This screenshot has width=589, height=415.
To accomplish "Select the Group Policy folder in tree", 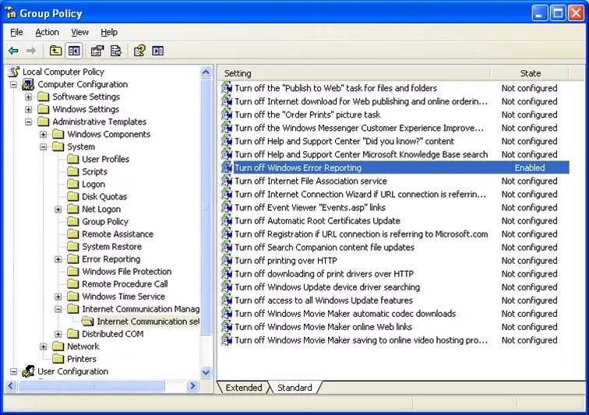I will [x=105, y=222].
